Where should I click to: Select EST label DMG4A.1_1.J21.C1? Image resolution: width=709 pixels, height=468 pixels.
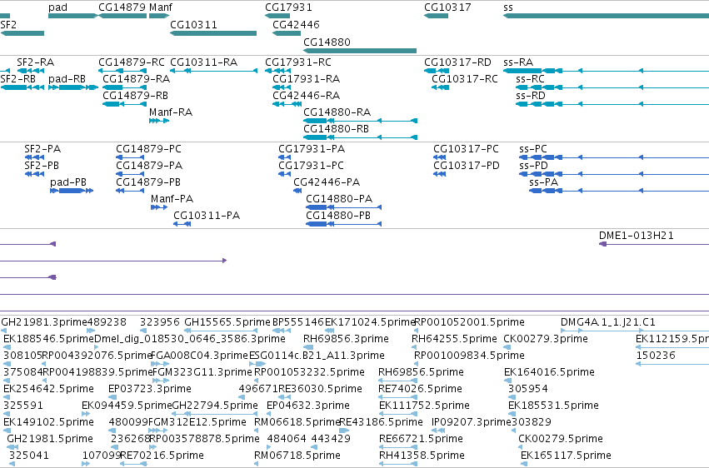point(607,322)
